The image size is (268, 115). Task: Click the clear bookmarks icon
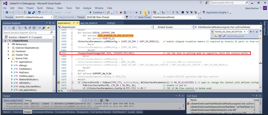point(195,12)
